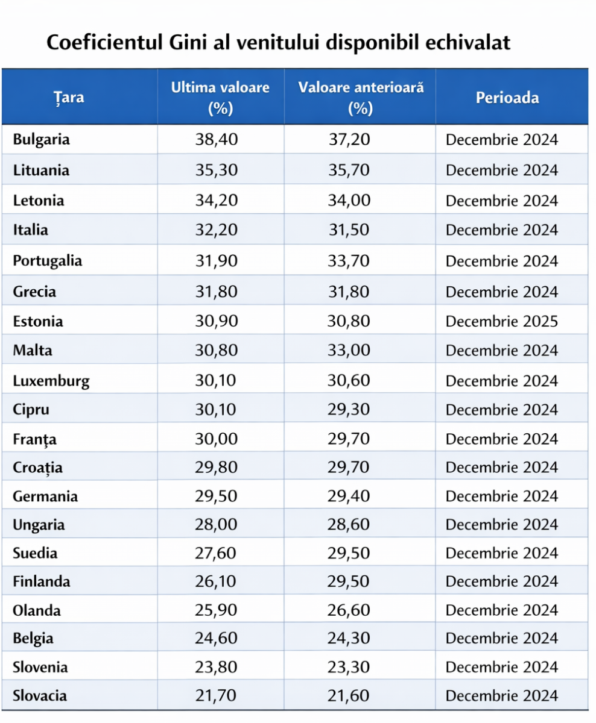Screen dimensions: 596x723
Task: Click Ungaria's previous value 28,60
Action: coord(349,524)
